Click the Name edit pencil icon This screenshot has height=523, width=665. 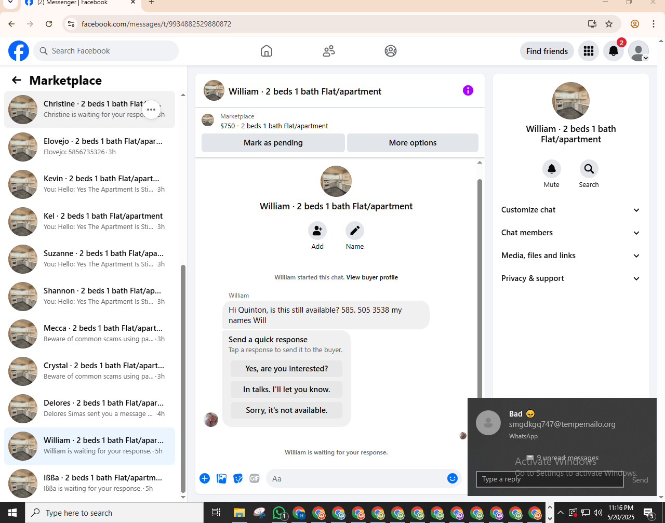click(355, 231)
